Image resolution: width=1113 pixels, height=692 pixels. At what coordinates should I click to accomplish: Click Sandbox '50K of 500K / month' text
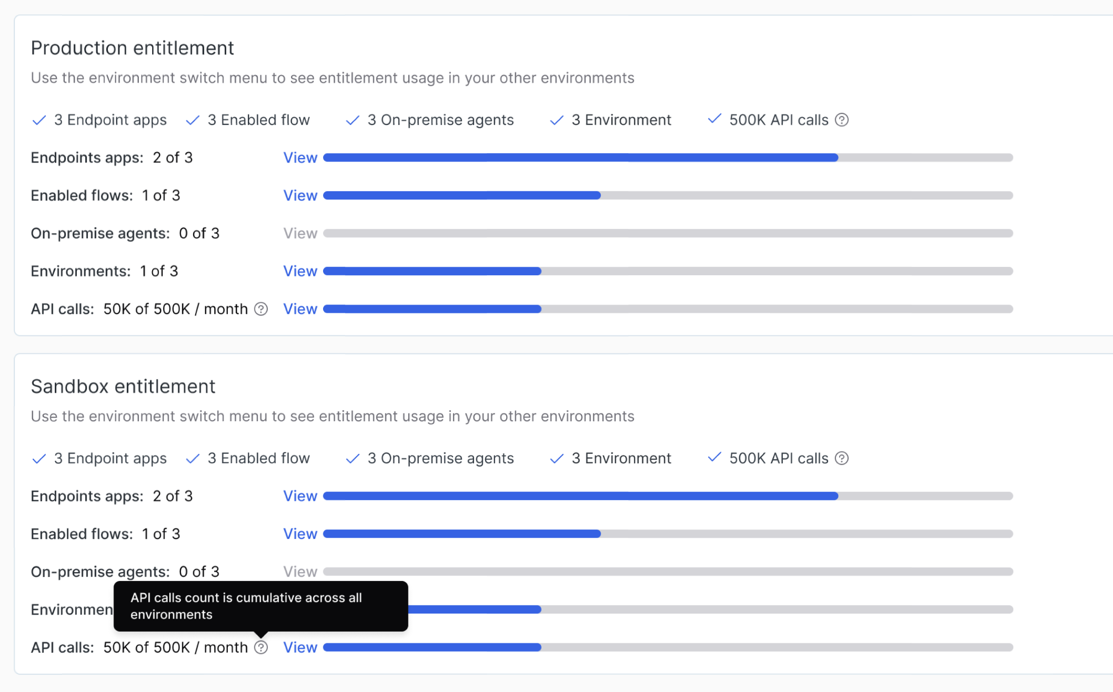pyautogui.click(x=175, y=647)
